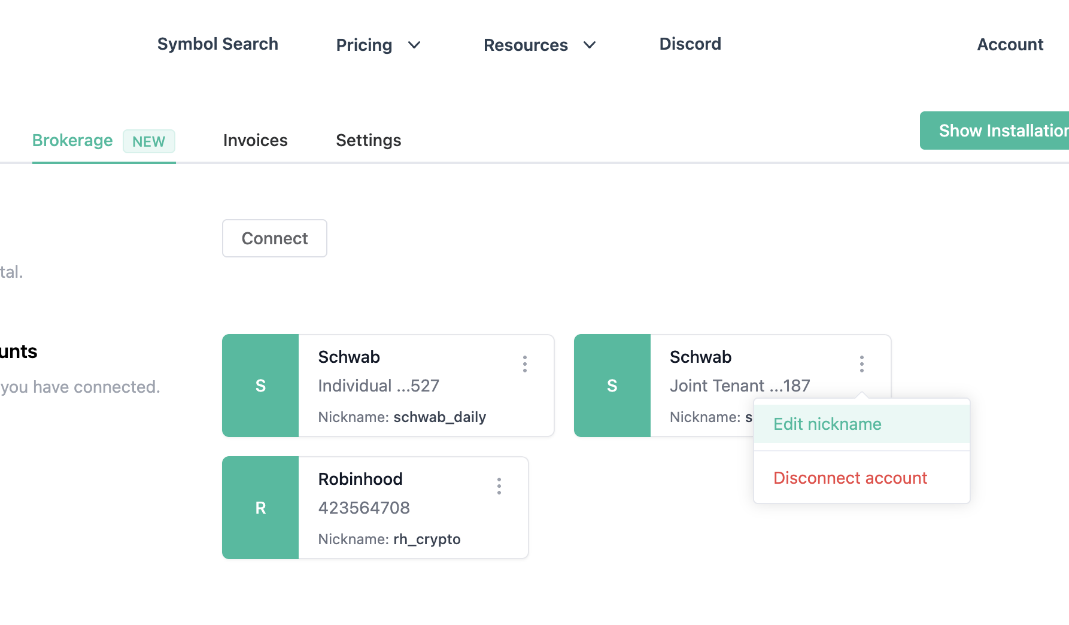The image size is (1069, 625).
Task: Open options menu for Robinhood account
Action: click(x=499, y=486)
